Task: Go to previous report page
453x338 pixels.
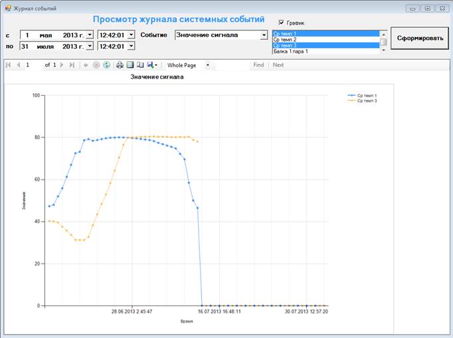Action: point(19,65)
